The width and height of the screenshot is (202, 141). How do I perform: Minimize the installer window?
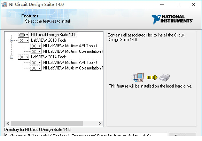pyautogui.click(x=162, y=5)
